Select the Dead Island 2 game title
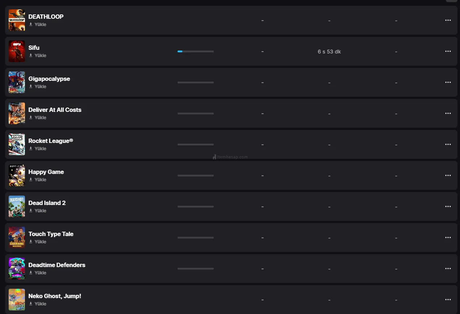This screenshot has height=314, width=460. 47,203
